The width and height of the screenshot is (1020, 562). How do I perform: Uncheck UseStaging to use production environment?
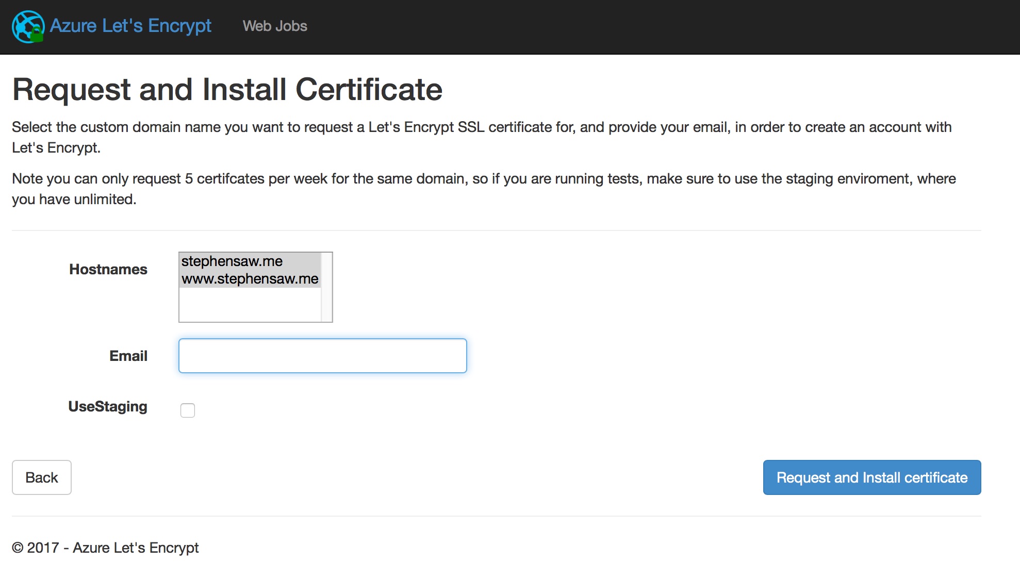pyautogui.click(x=188, y=410)
